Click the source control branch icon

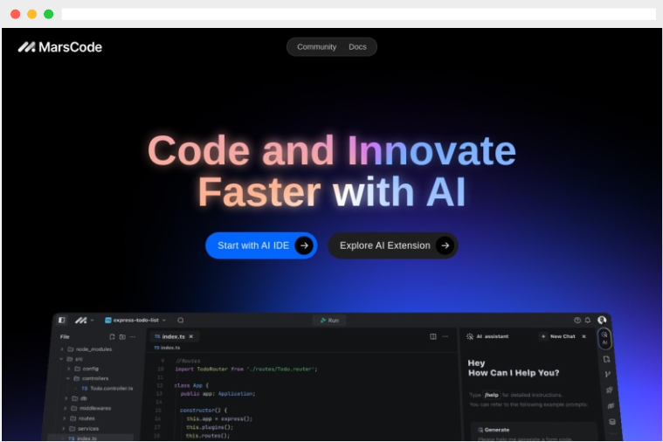[x=607, y=374]
